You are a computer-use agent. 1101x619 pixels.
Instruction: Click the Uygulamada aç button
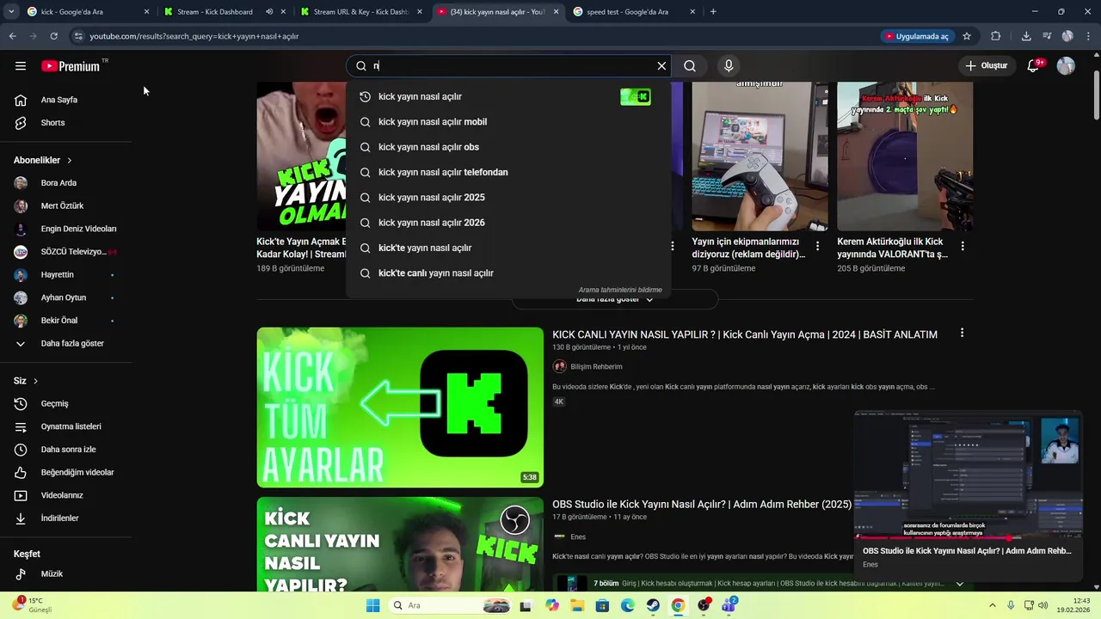(x=917, y=36)
